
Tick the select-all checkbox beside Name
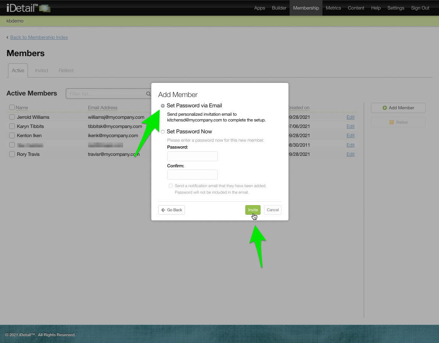point(12,107)
